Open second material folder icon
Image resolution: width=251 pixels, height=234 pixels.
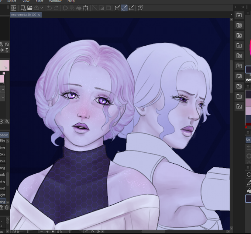click(239, 25)
